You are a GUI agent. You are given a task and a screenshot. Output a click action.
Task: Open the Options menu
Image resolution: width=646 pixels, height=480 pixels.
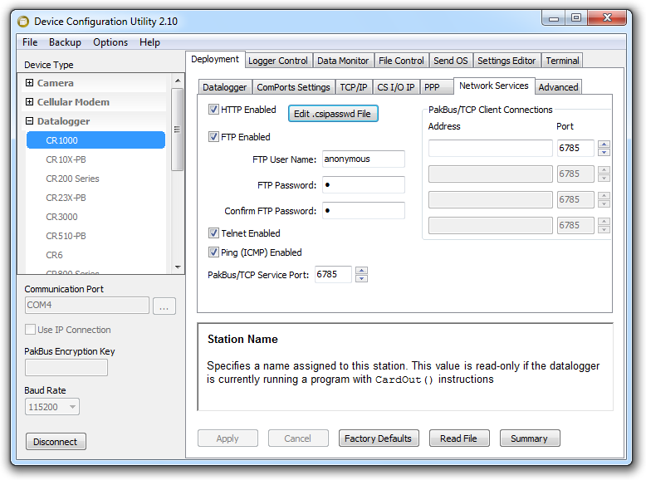(x=110, y=42)
